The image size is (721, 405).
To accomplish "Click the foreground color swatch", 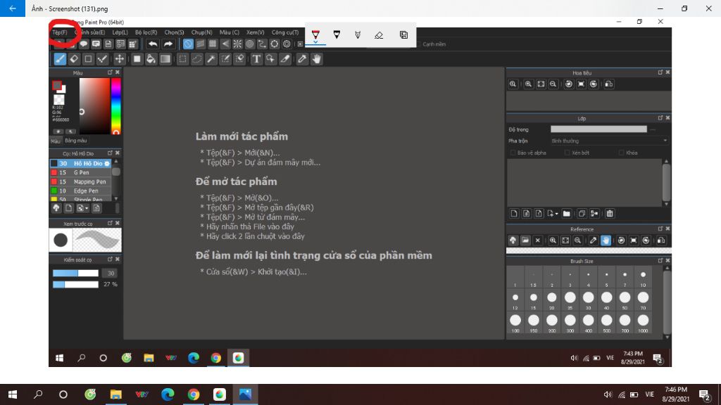I will tap(56, 85).
